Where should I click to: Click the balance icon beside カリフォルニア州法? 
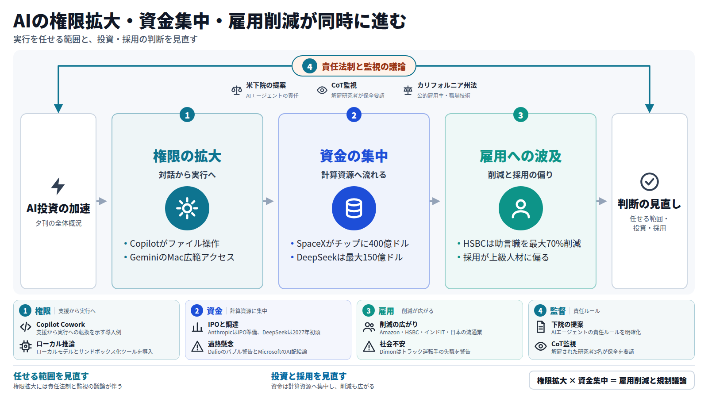(408, 90)
